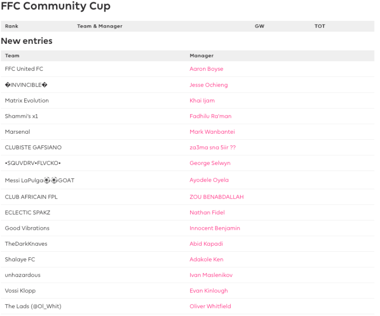Open Khai Ijam's manager page
The width and height of the screenshot is (380, 316).
click(x=202, y=101)
